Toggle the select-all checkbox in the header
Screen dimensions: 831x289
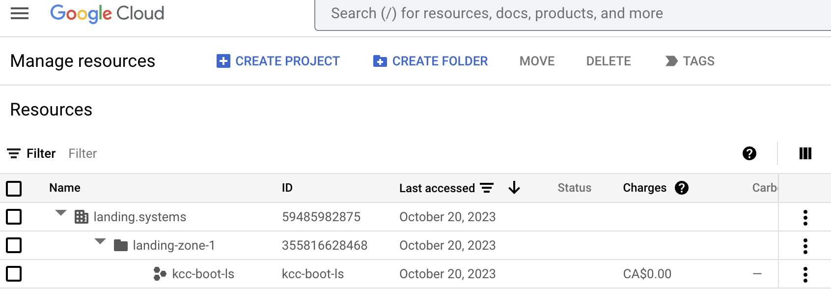pyautogui.click(x=14, y=188)
